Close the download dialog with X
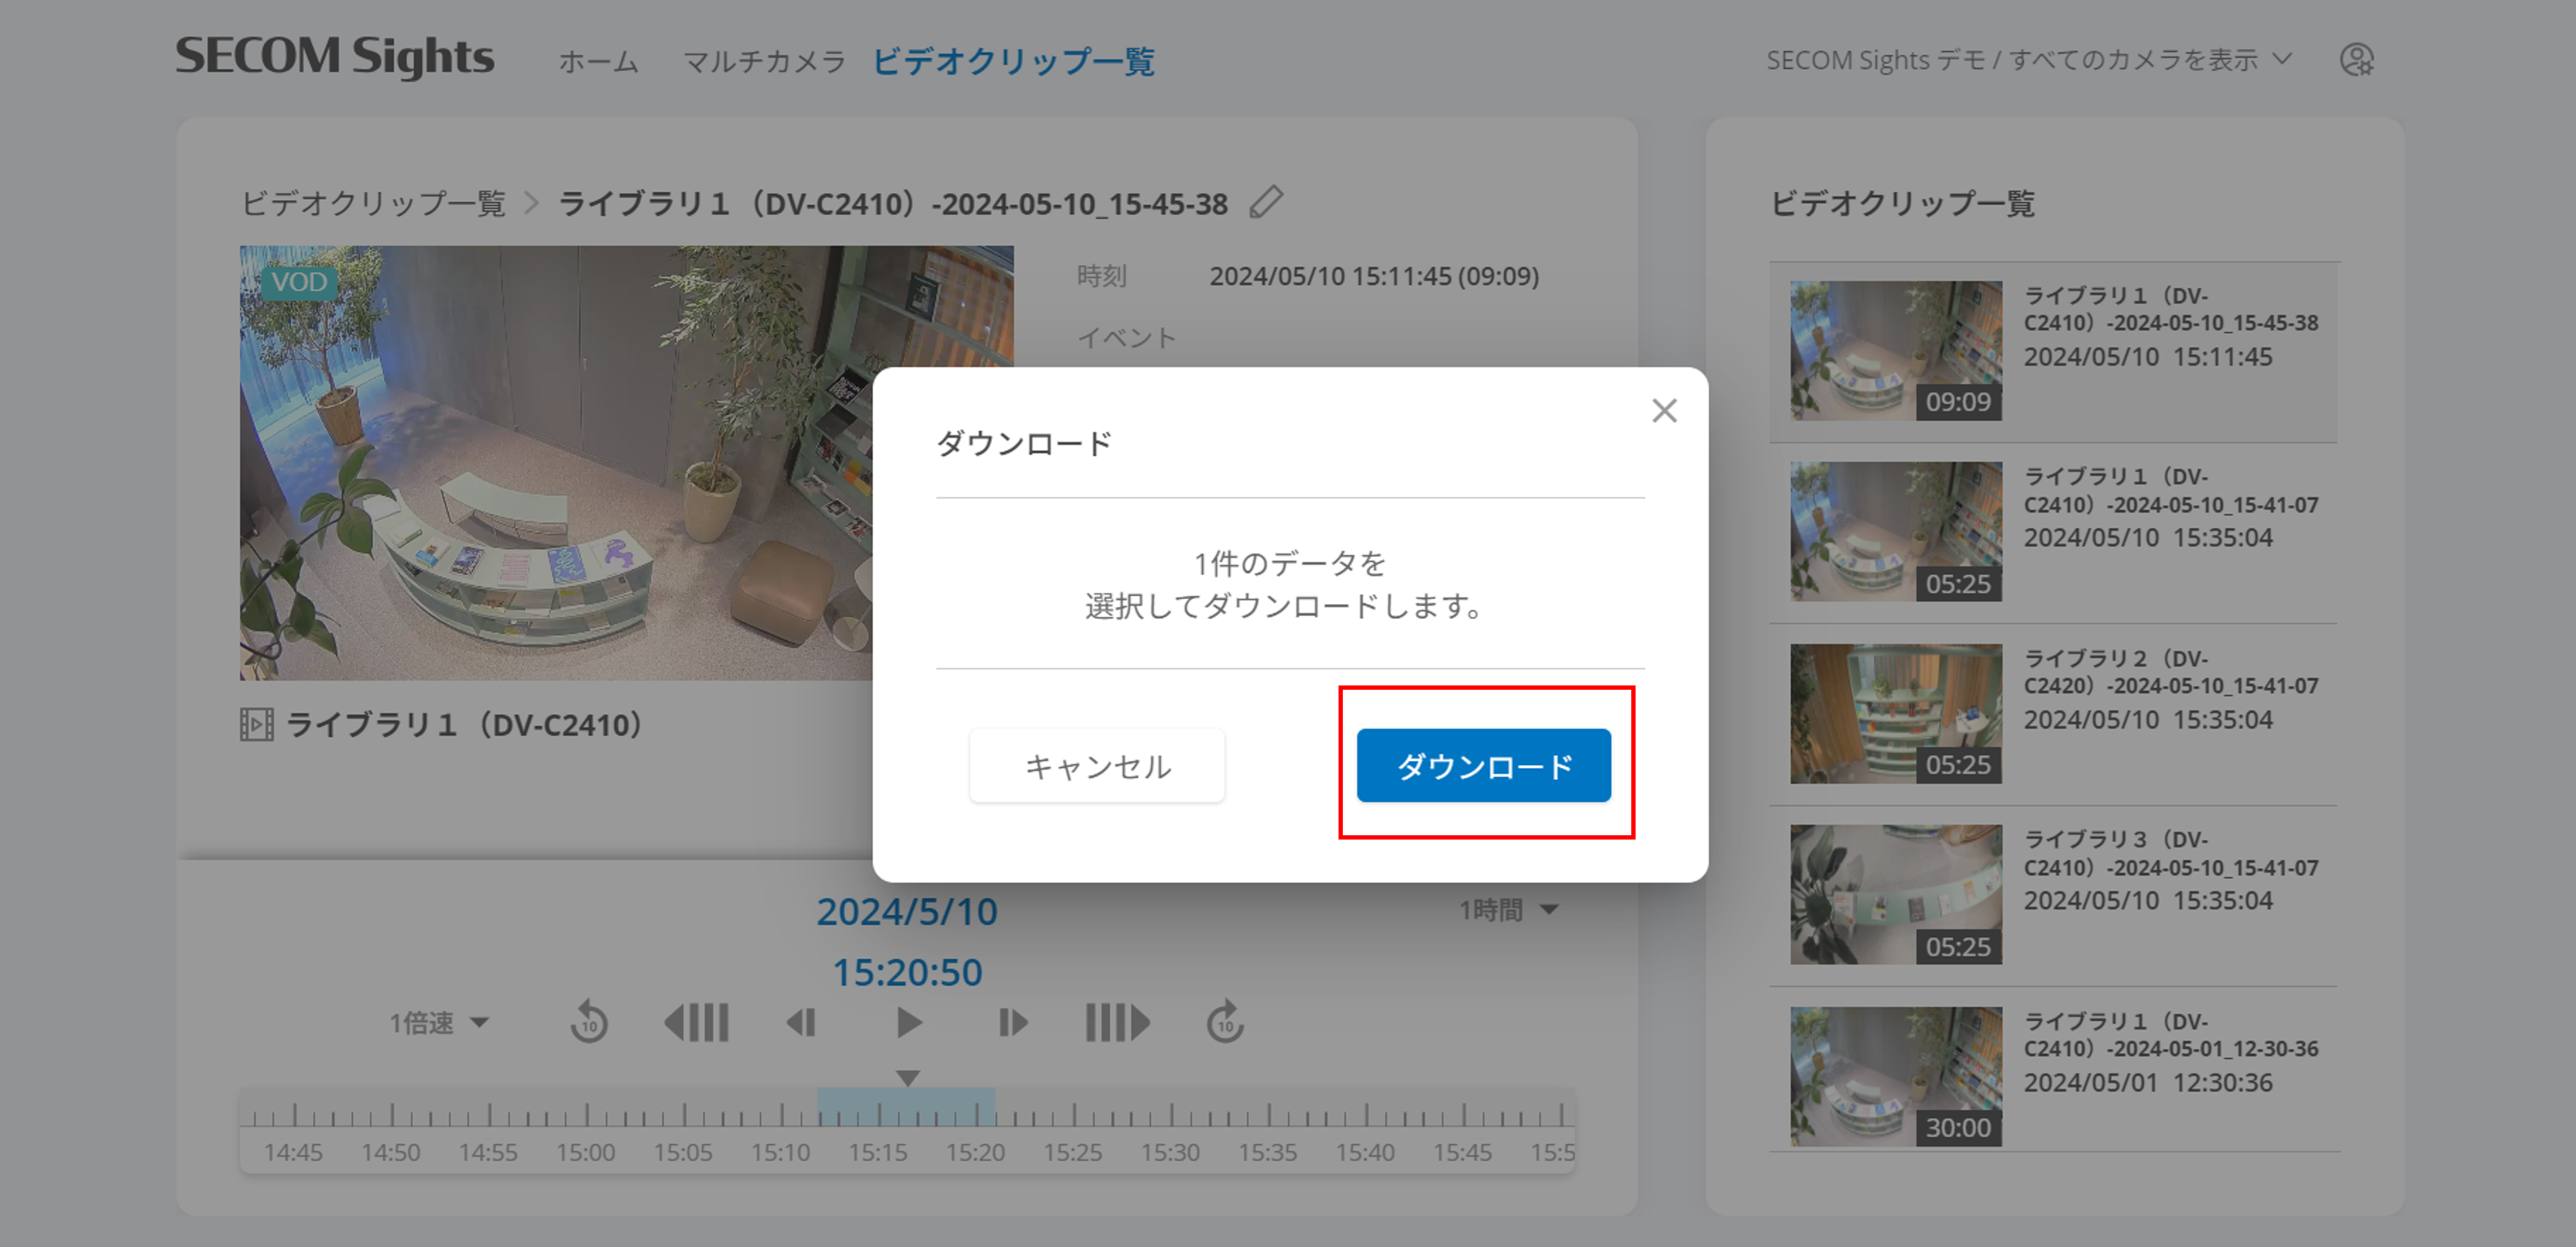 pyautogui.click(x=1664, y=410)
